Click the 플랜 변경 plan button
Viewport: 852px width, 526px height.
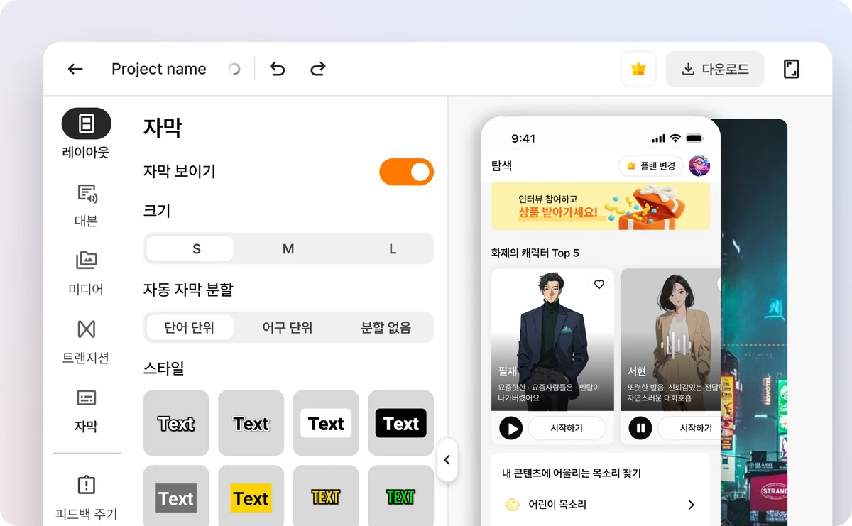point(650,166)
